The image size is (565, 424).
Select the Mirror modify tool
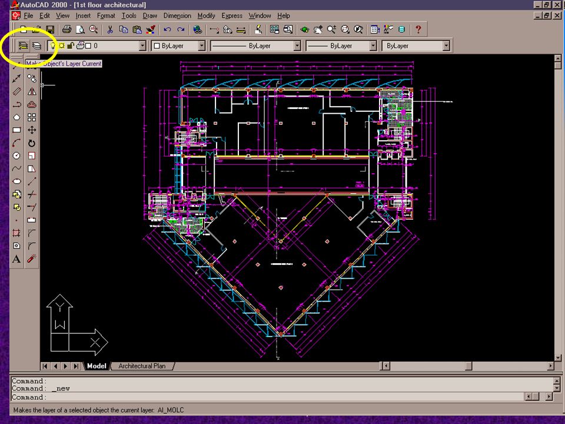point(32,92)
